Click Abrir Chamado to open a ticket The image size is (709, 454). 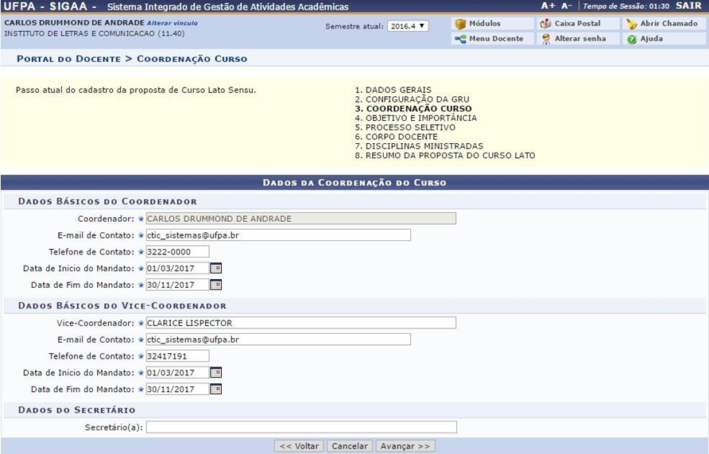pyautogui.click(x=662, y=24)
